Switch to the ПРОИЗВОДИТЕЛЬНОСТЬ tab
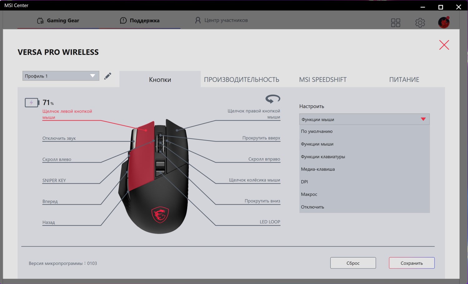The width and height of the screenshot is (468, 284). click(241, 80)
